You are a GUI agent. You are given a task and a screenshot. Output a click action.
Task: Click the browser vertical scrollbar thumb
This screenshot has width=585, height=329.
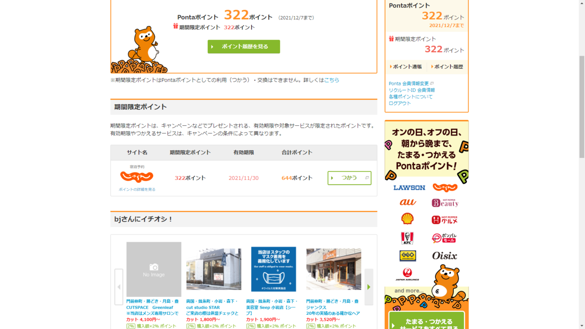tap(581, 107)
